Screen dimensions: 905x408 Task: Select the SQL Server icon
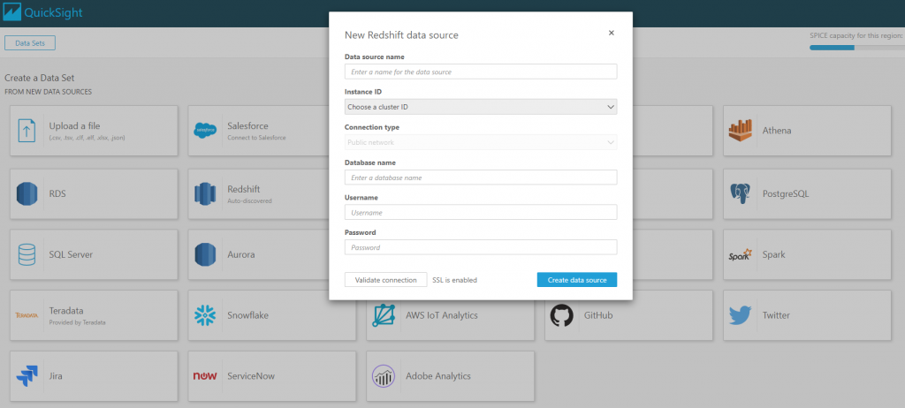[x=27, y=254]
